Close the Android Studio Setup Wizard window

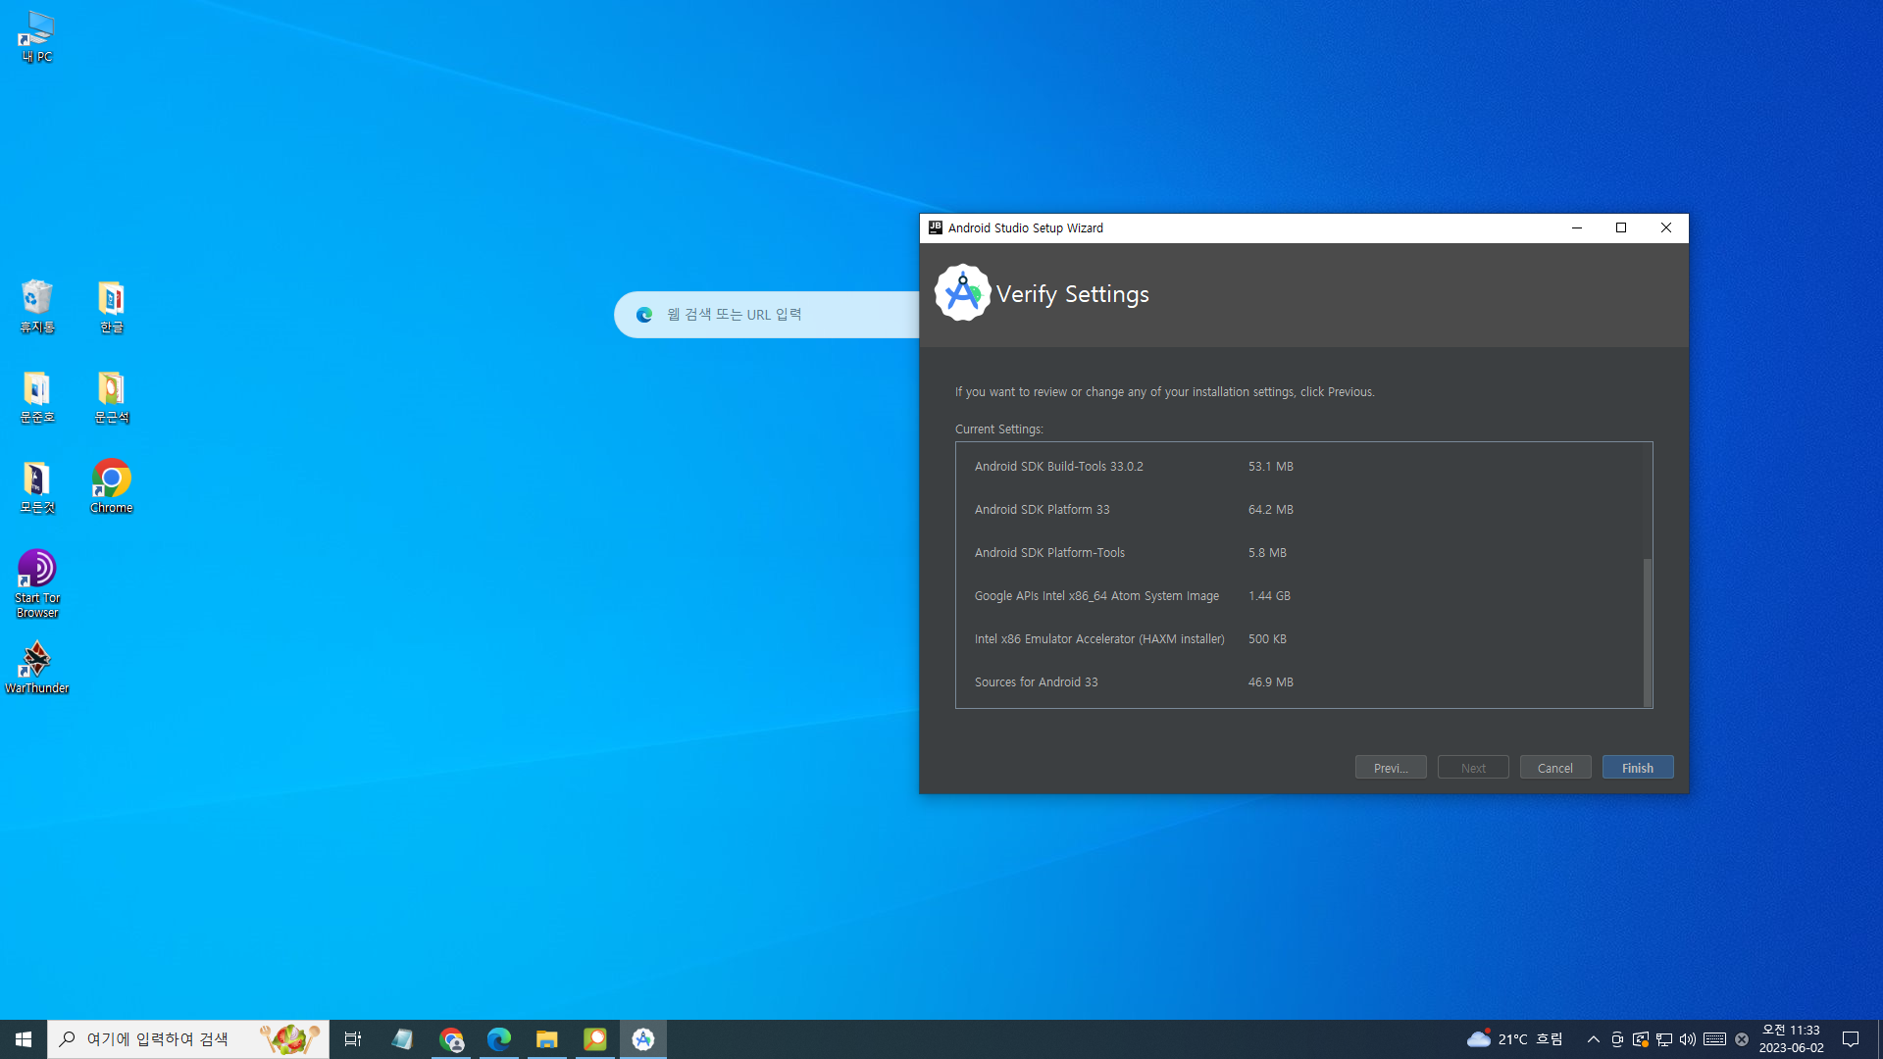pos(1666,227)
